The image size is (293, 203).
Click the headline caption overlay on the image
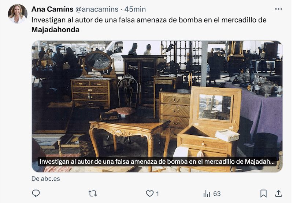pyautogui.click(x=157, y=162)
